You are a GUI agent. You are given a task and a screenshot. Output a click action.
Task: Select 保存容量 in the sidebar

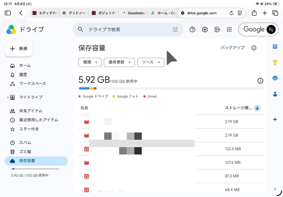tap(36, 161)
